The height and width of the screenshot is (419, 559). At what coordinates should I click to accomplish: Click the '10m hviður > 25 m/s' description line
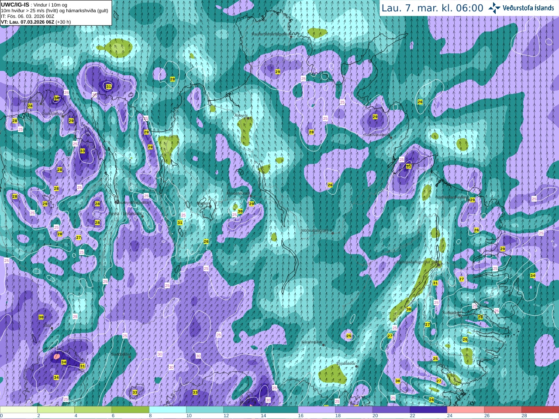[x=55, y=10]
